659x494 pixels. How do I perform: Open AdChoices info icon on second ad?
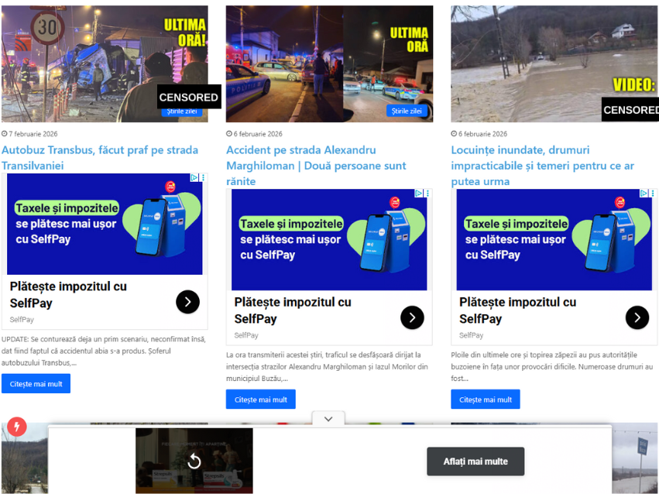(x=419, y=194)
